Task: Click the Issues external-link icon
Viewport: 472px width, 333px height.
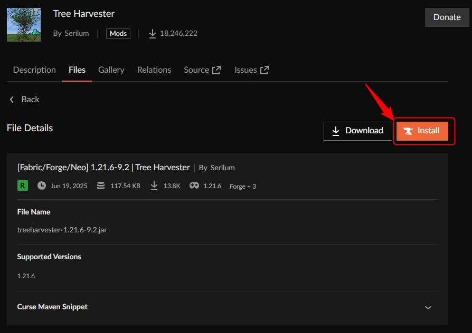Action: click(x=265, y=70)
